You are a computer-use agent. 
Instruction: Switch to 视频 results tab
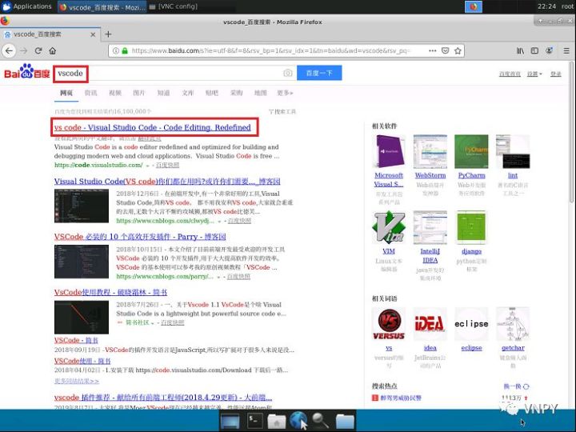(x=115, y=93)
